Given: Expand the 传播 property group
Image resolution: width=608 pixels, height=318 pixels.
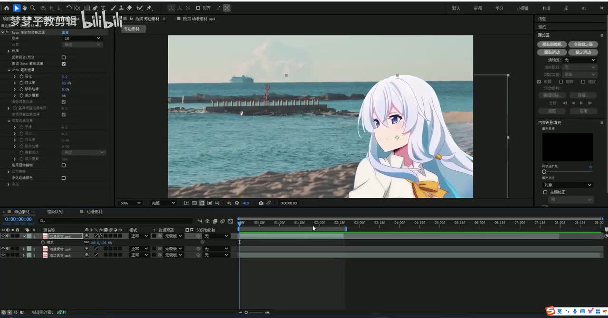Looking at the screenshot, I should click(9, 51).
